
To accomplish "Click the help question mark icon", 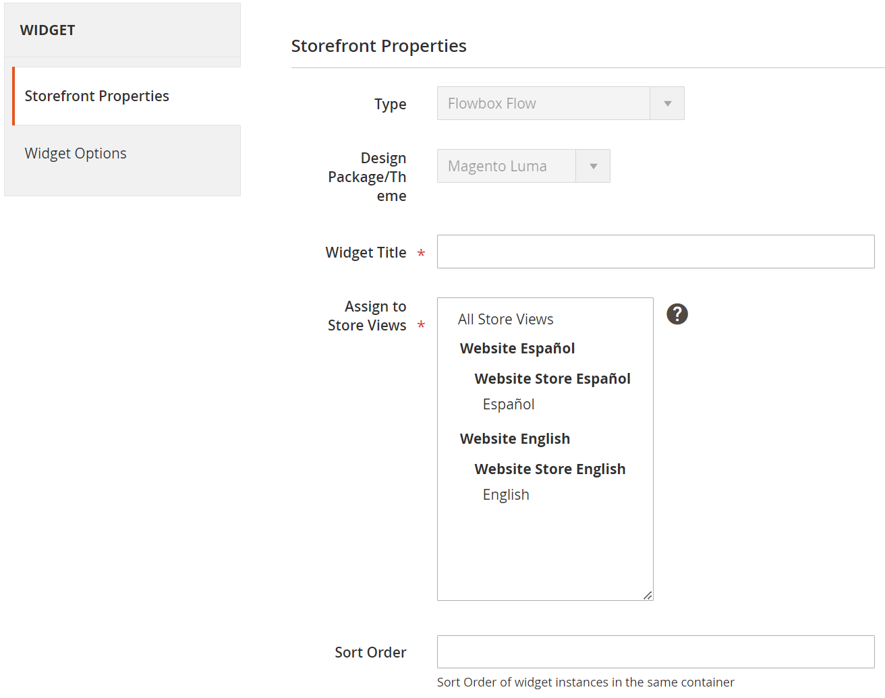I will (x=677, y=314).
